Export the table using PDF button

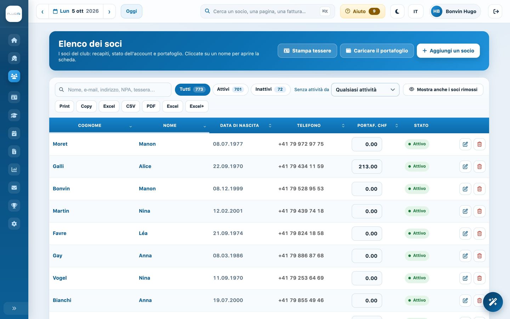(x=151, y=106)
